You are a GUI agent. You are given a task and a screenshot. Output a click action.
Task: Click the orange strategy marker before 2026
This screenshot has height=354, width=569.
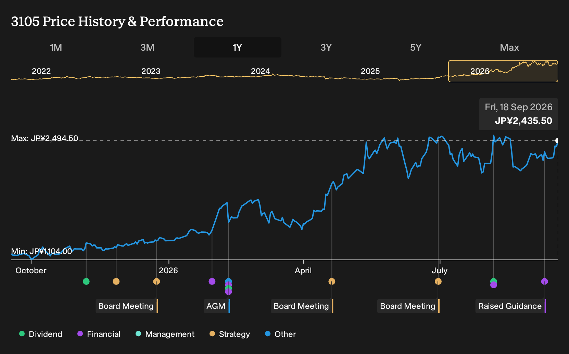pos(156,281)
